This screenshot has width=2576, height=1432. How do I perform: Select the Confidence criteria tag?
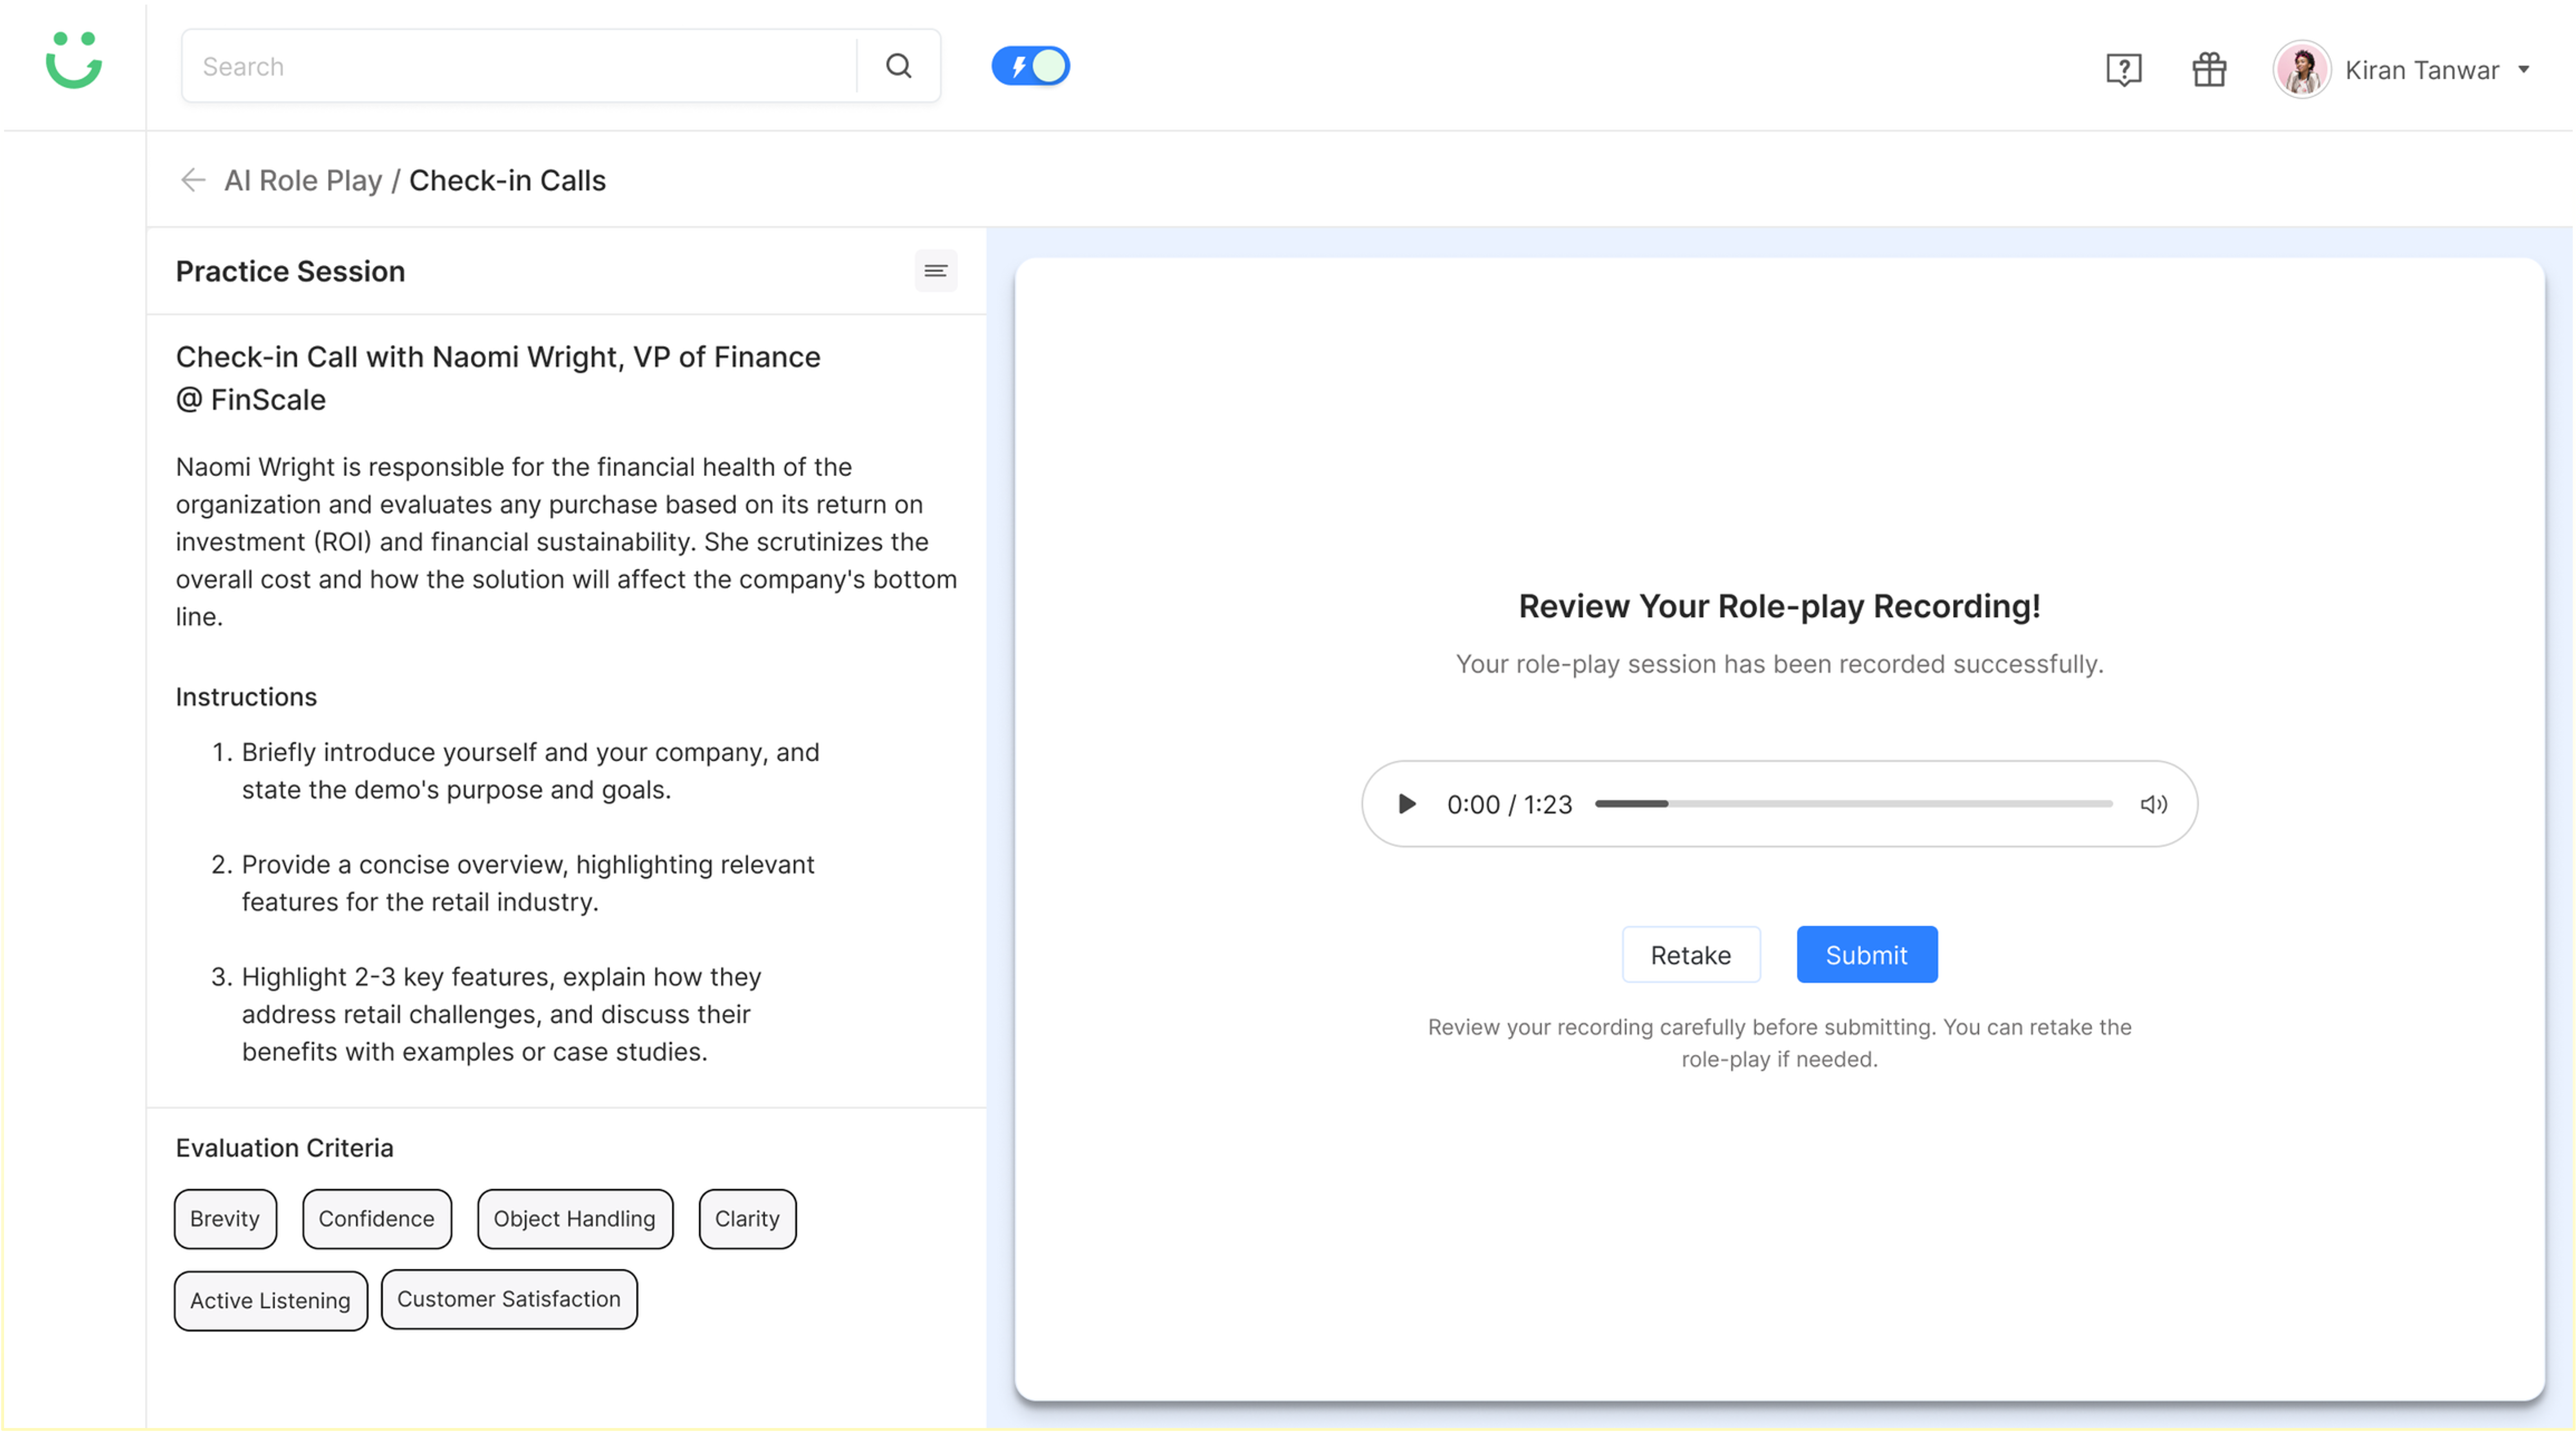[x=376, y=1219]
